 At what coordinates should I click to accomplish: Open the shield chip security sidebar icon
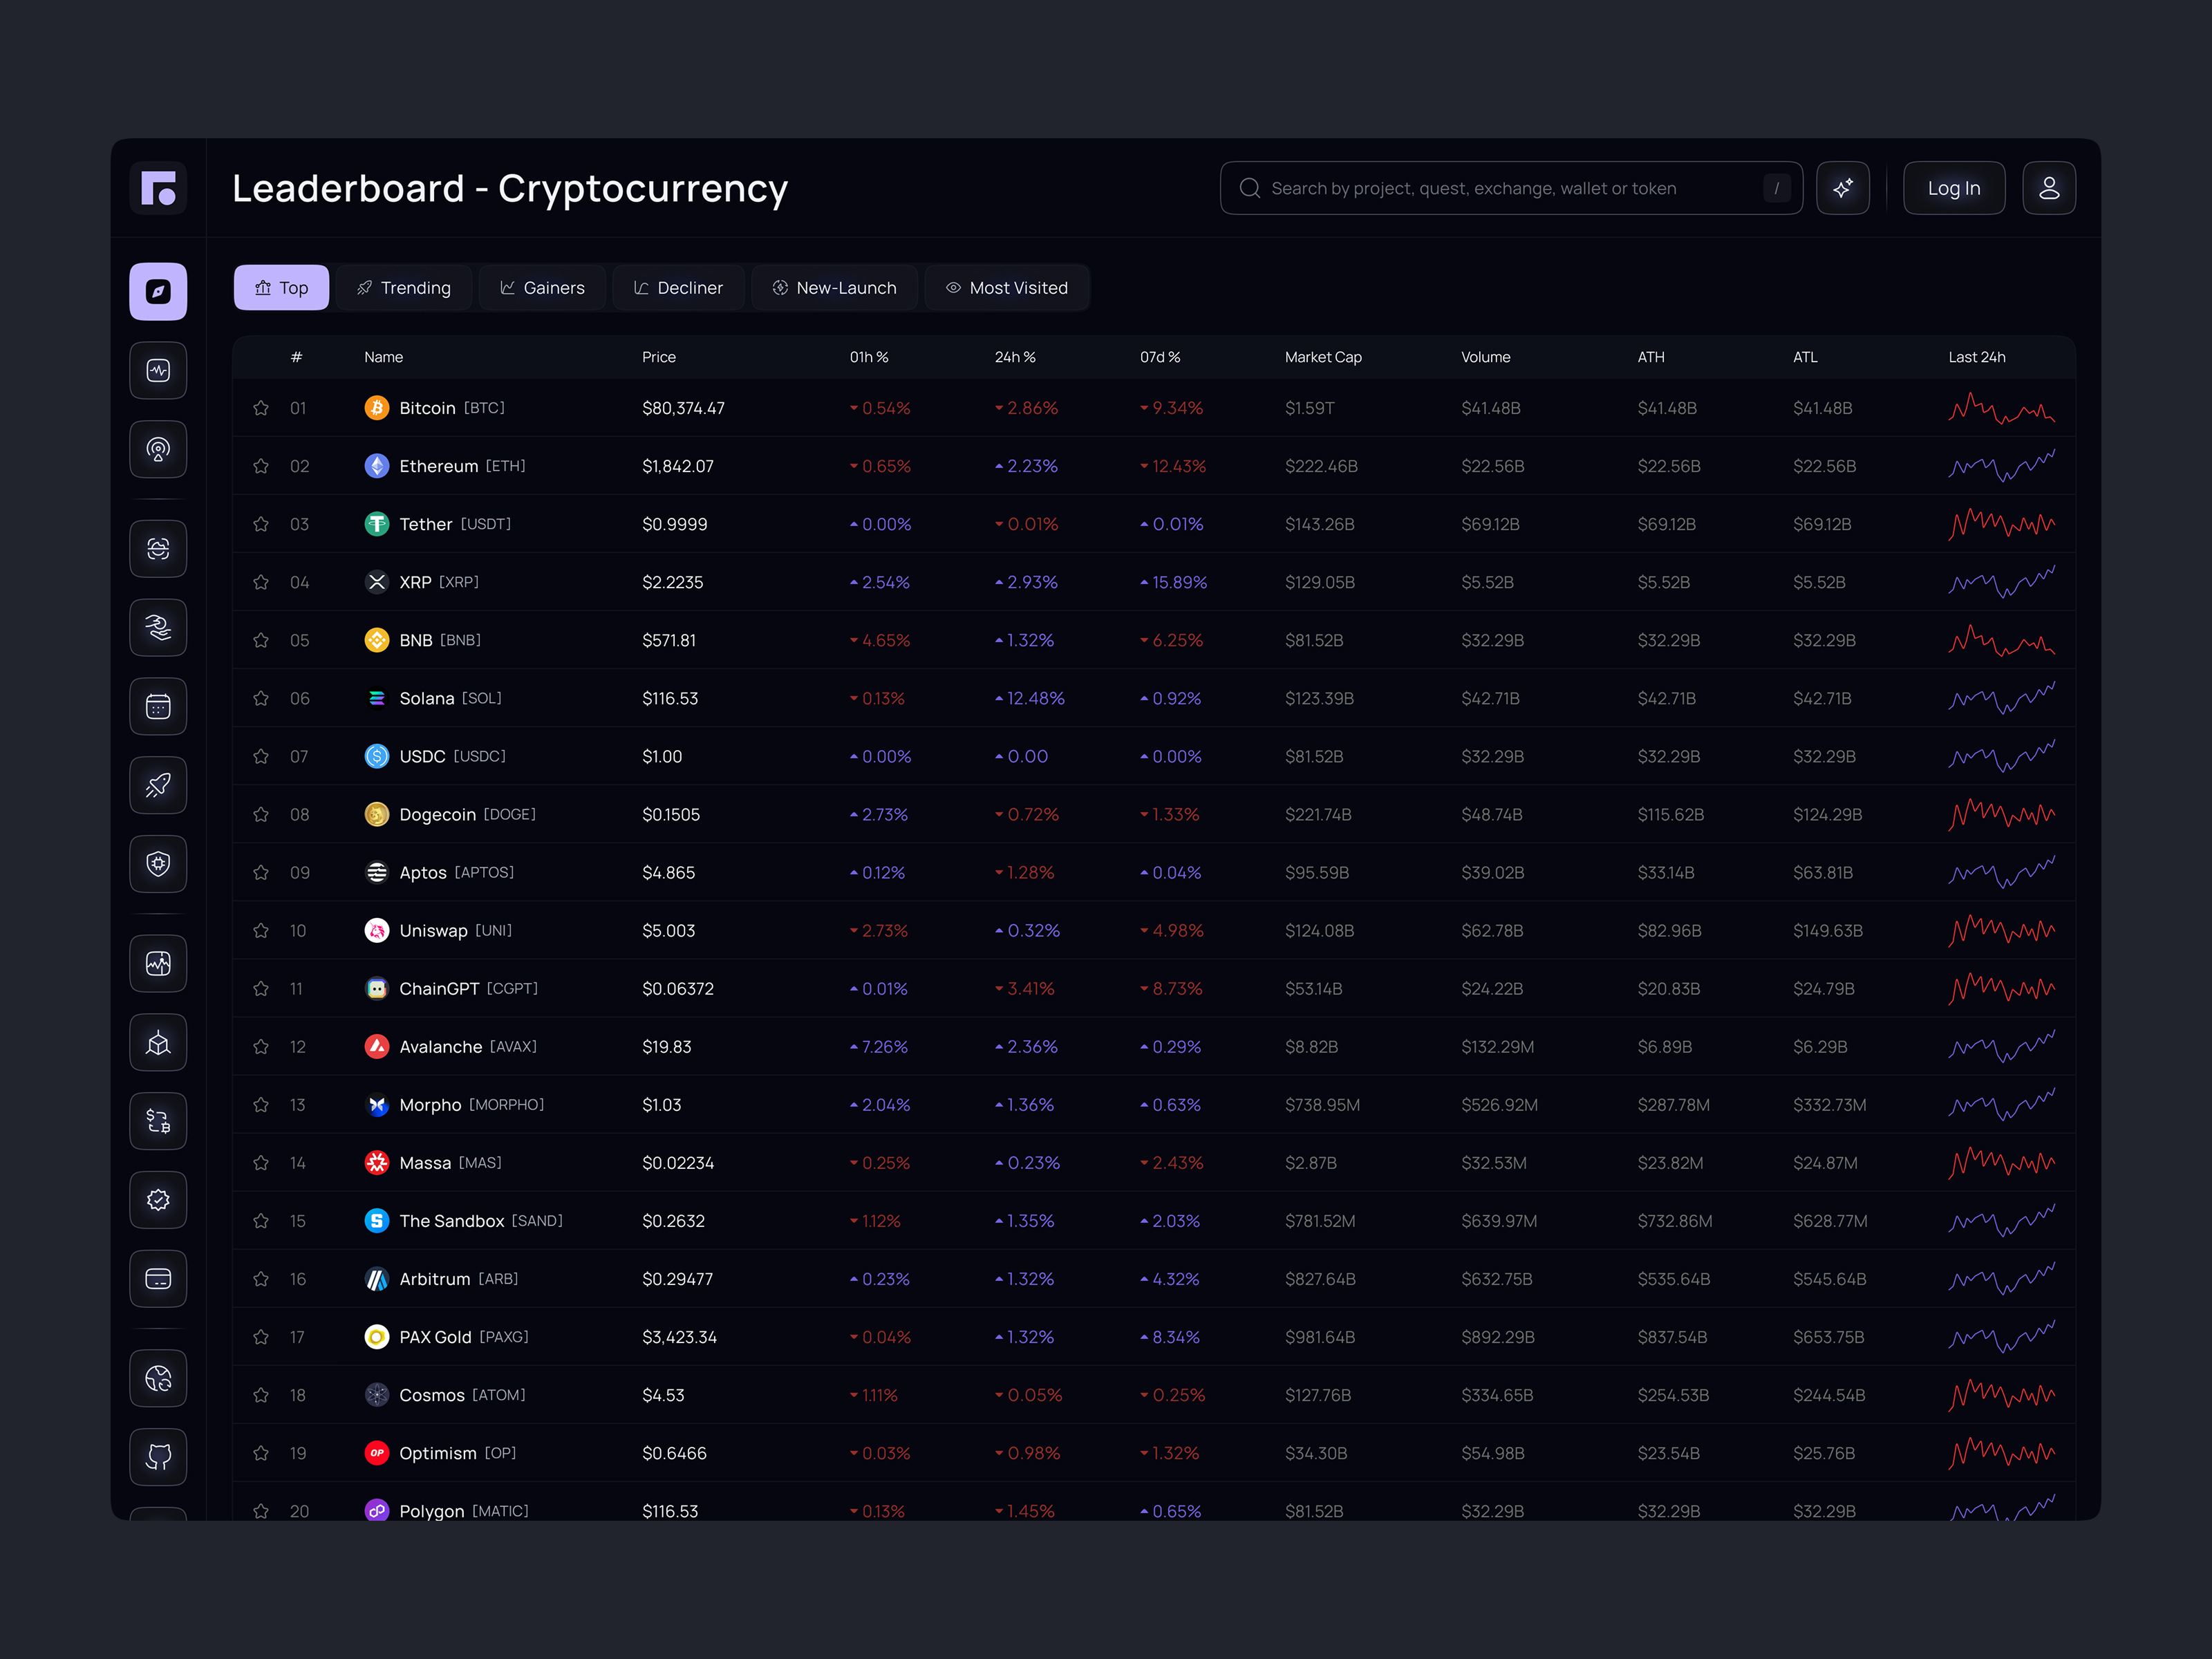click(158, 863)
